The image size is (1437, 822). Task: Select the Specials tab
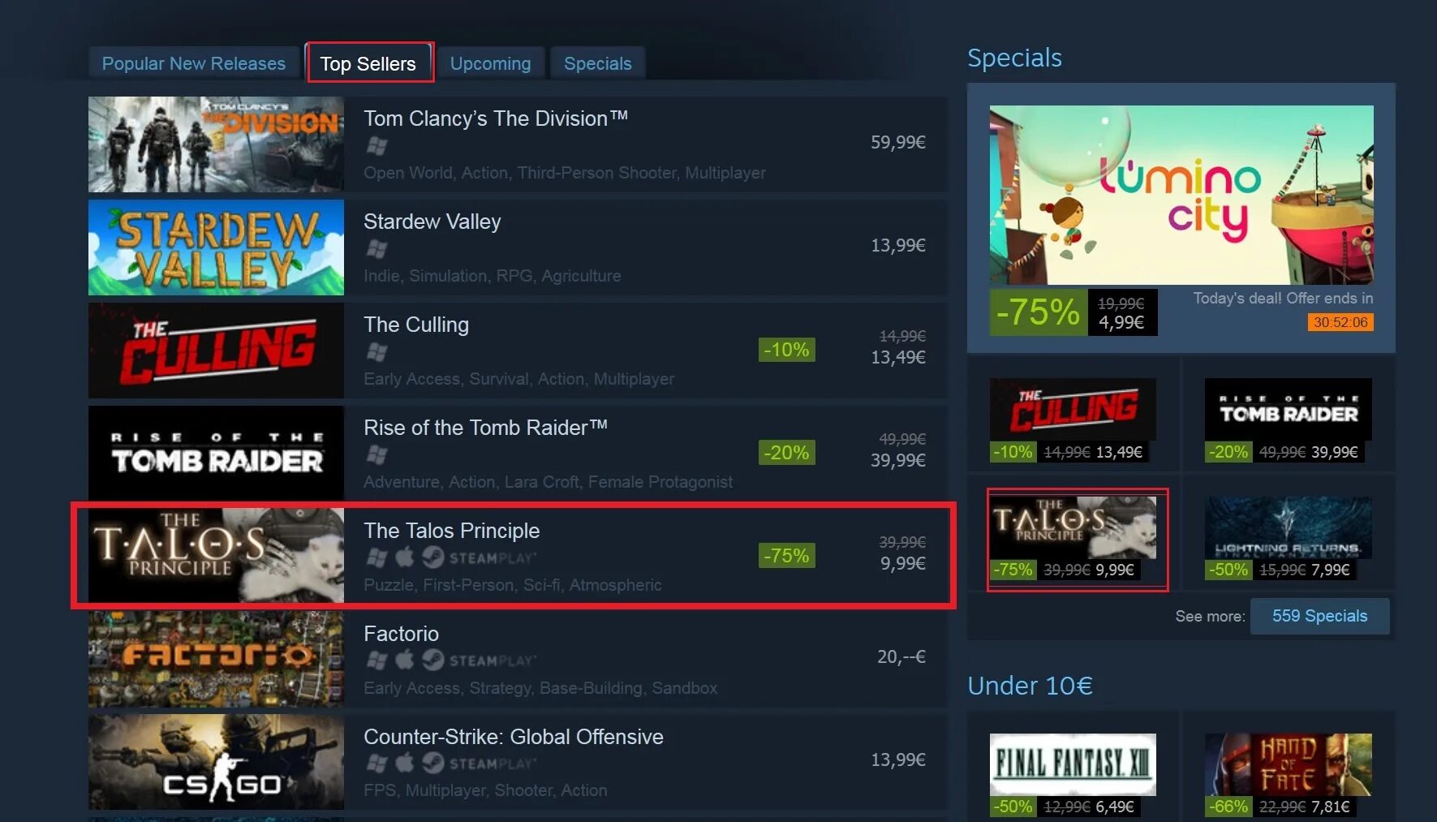pos(597,63)
